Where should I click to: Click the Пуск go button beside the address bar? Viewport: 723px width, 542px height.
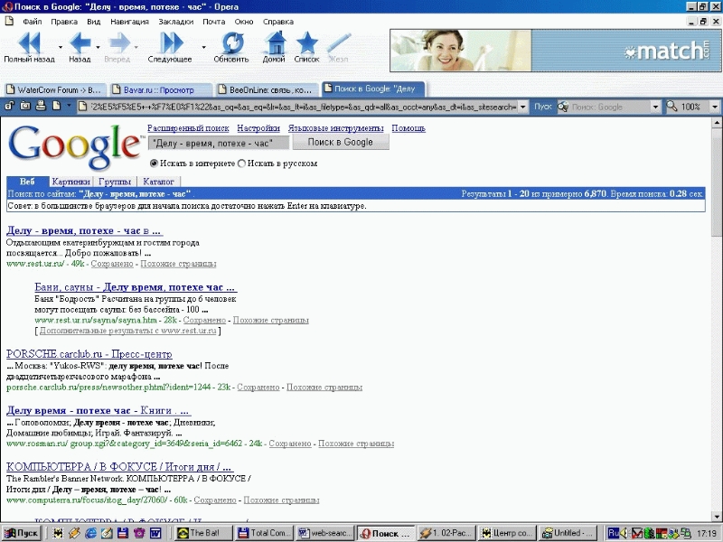coord(543,107)
